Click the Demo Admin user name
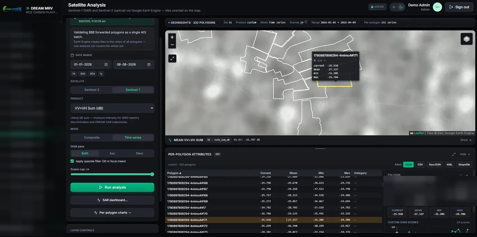Image resolution: width=477 pixels, height=237 pixels. pyautogui.click(x=419, y=5)
